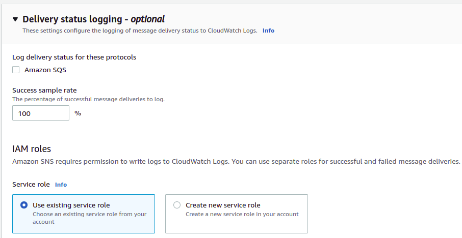Click 'Create a new service role in your account' text
462x238 pixels.
click(x=242, y=214)
